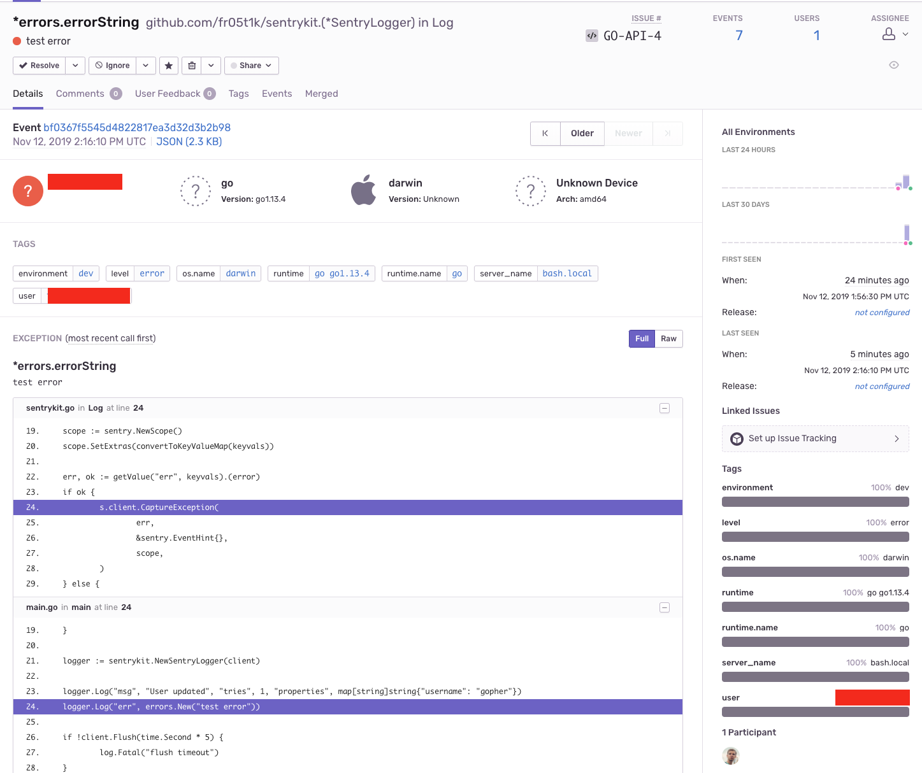This screenshot has height=773, width=922.
Task: Click the Set up Issue Tracking box icon
Action: [737, 439]
